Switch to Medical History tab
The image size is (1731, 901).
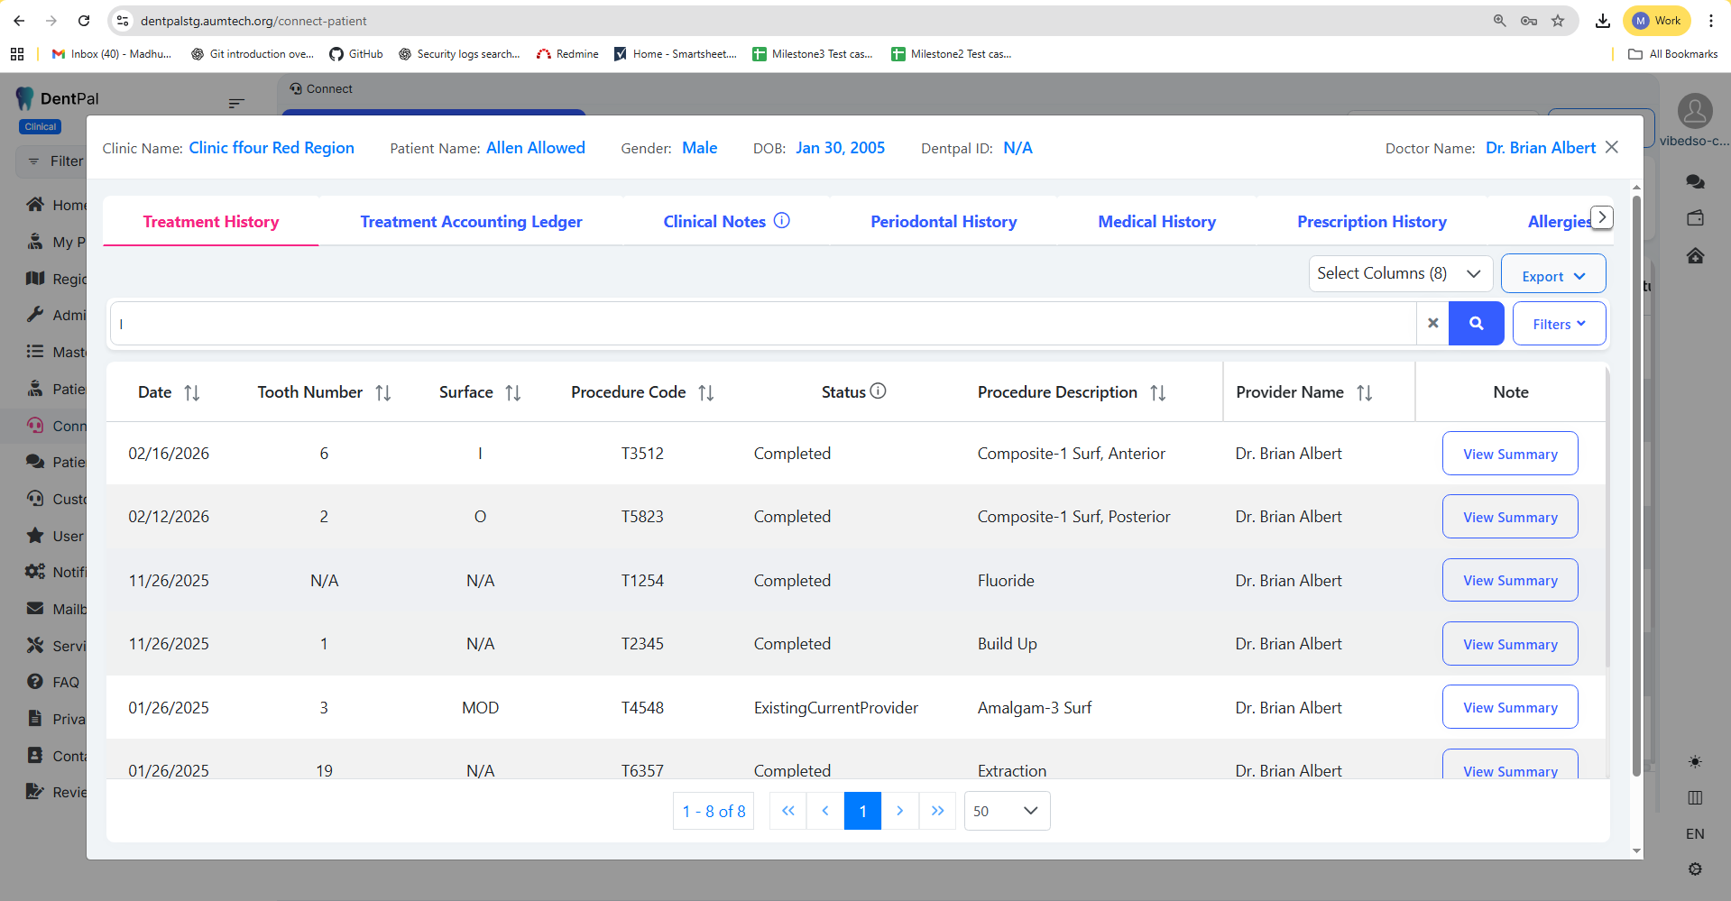pyautogui.click(x=1156, y=222)
